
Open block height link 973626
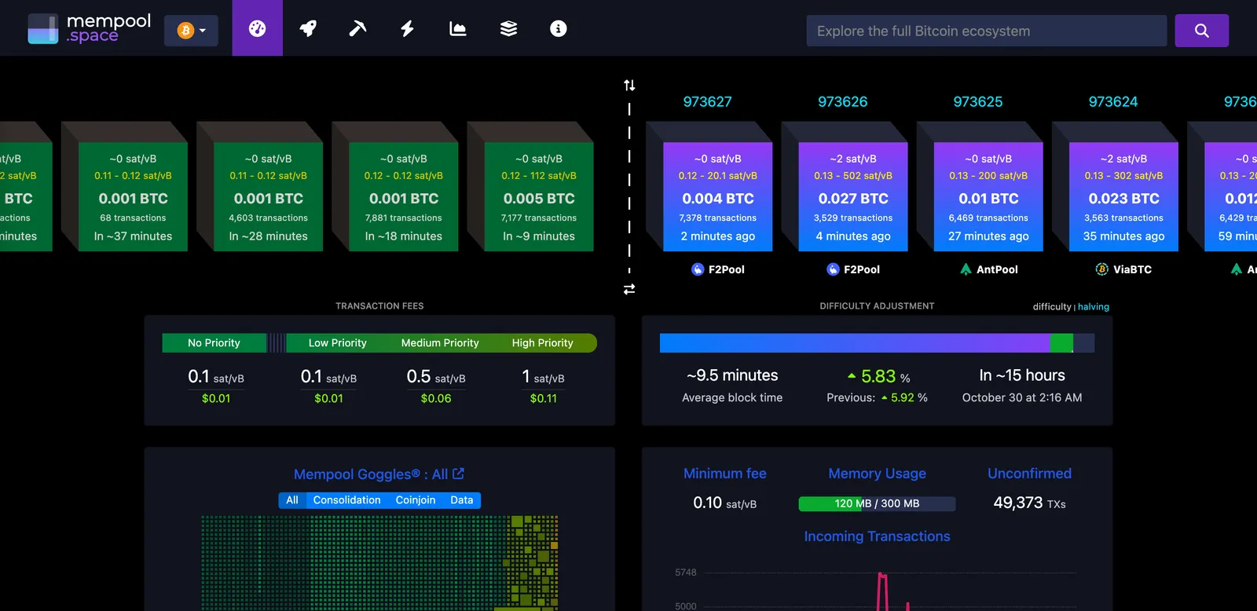click(x=842, y=101)
